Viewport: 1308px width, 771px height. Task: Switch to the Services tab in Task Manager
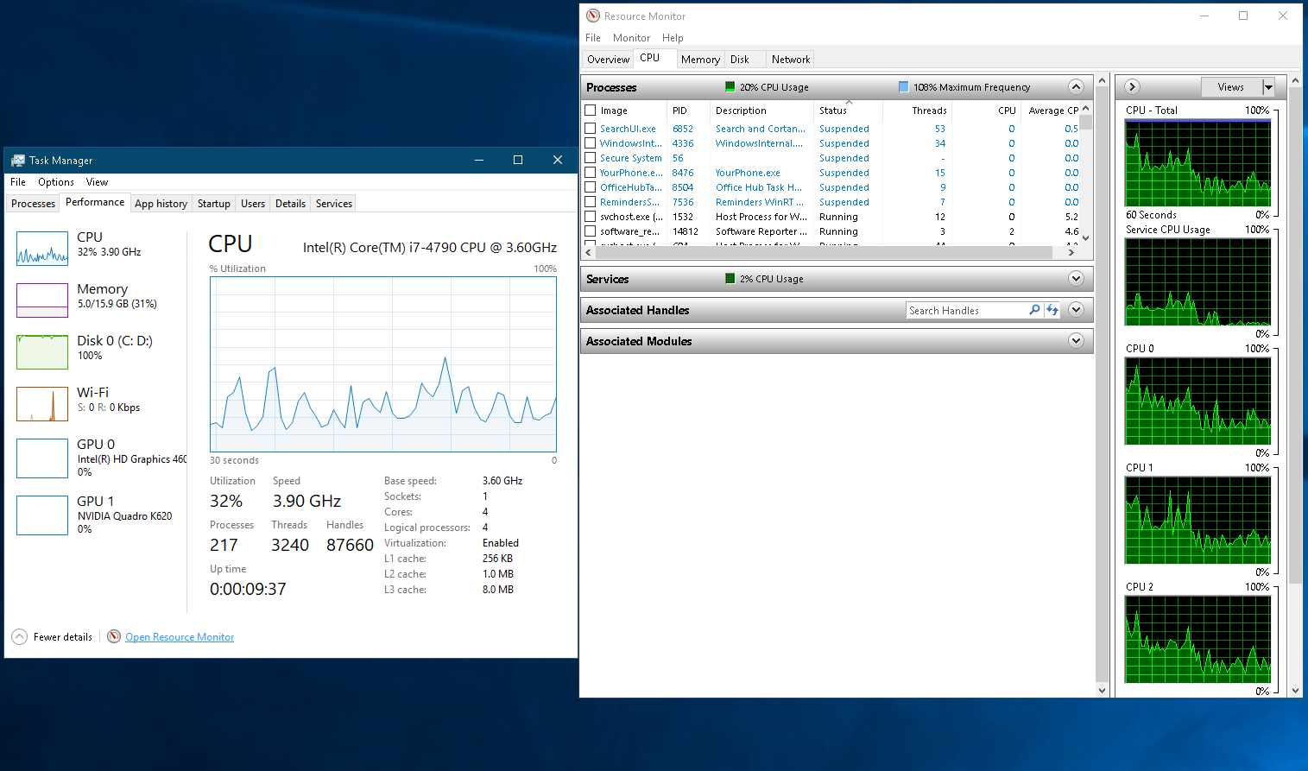point(334,204)
